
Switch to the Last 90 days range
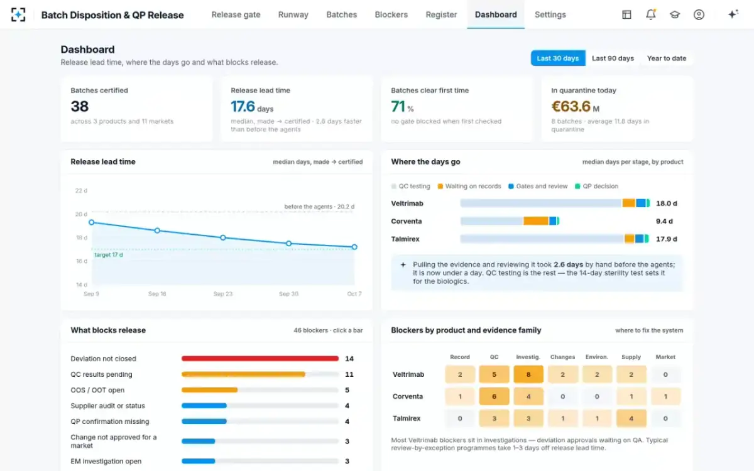pos(613,58)
